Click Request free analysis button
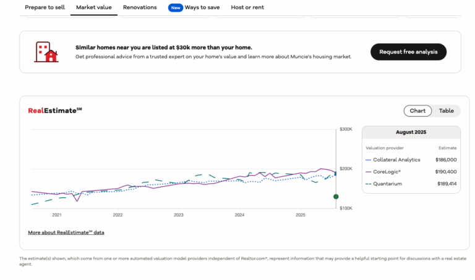The height and width of the screenshot is (280, 475). (408, 52)
